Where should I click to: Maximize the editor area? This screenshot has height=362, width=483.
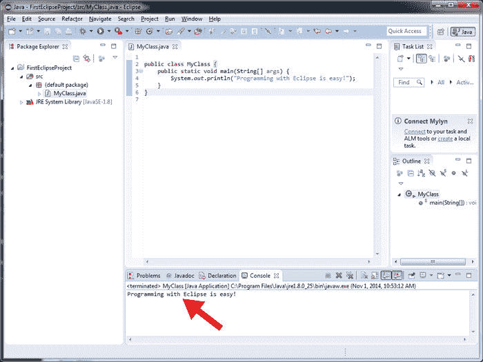pyautogui.click(x=379, y=46)
